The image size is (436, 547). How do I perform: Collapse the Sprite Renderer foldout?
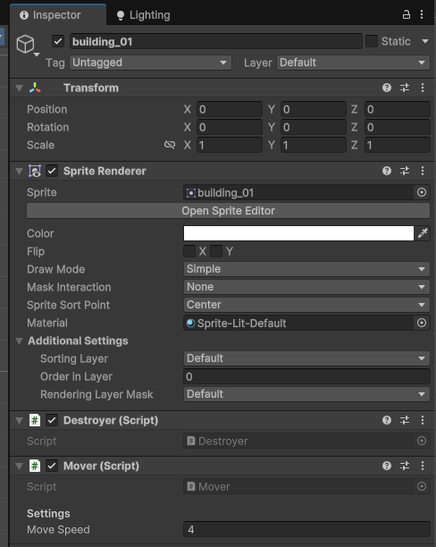point(19,171)
